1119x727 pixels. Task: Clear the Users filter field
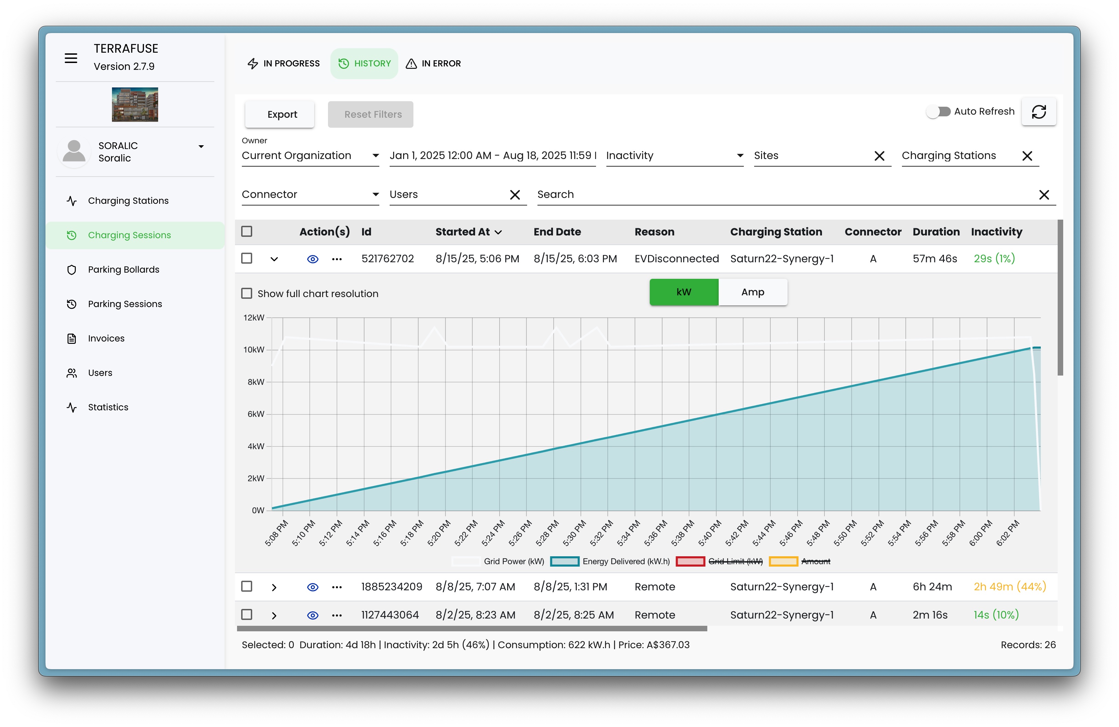click(515, 195)
